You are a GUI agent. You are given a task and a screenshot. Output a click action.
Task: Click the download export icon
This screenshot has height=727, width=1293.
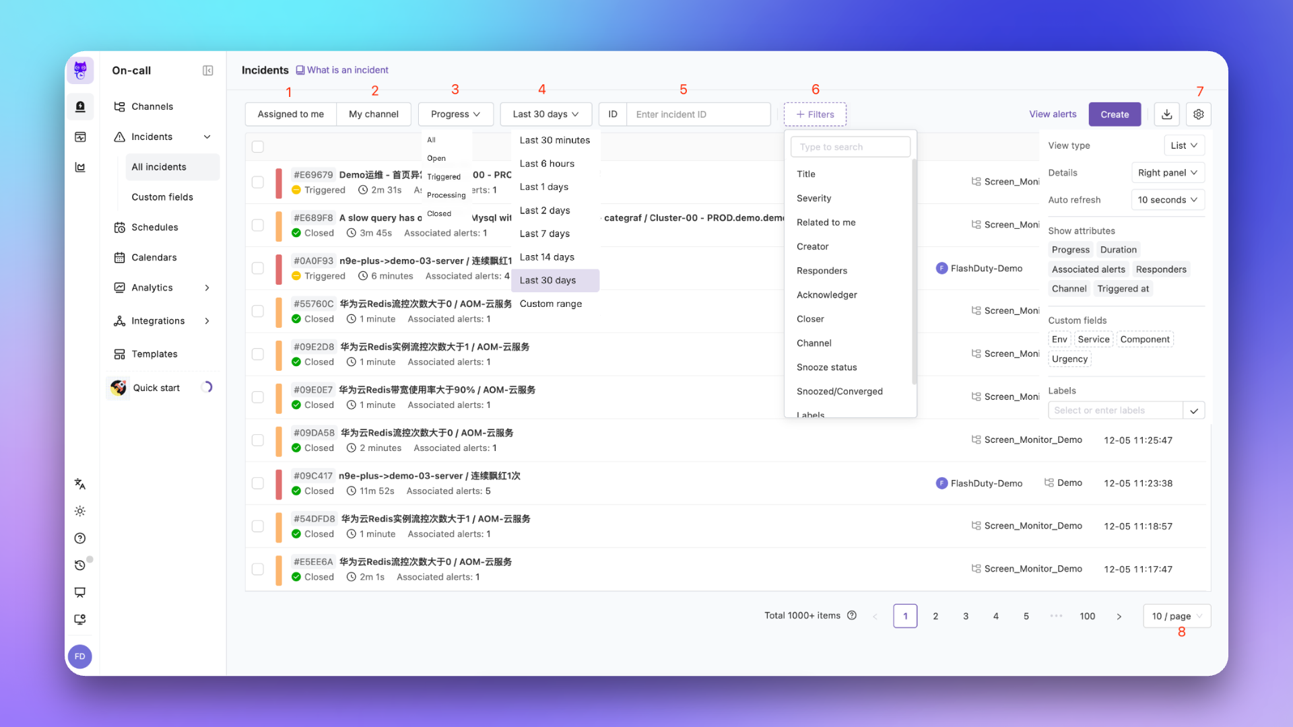[x=1166, y=114]
